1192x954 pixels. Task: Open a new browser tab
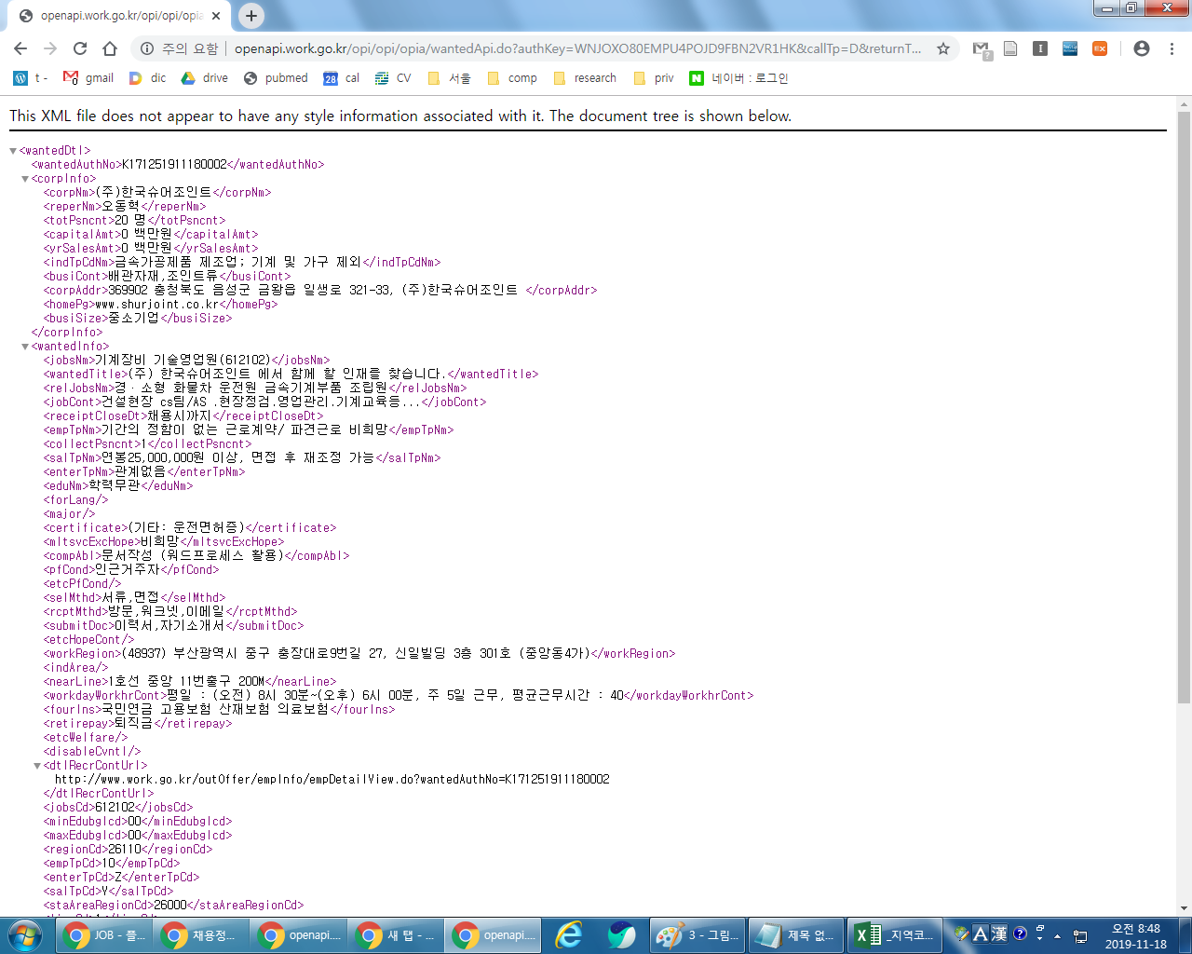click(x=251, y=16)
